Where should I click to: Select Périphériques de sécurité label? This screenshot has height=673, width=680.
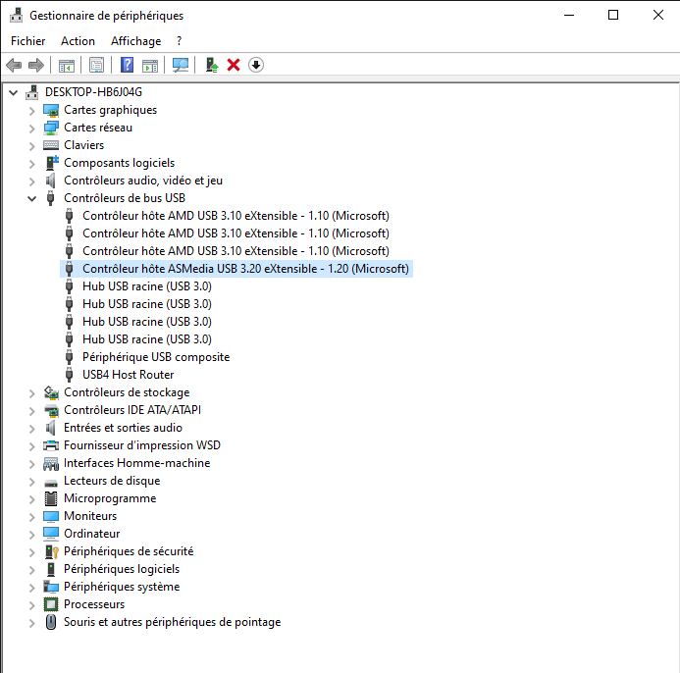[129, 551]
